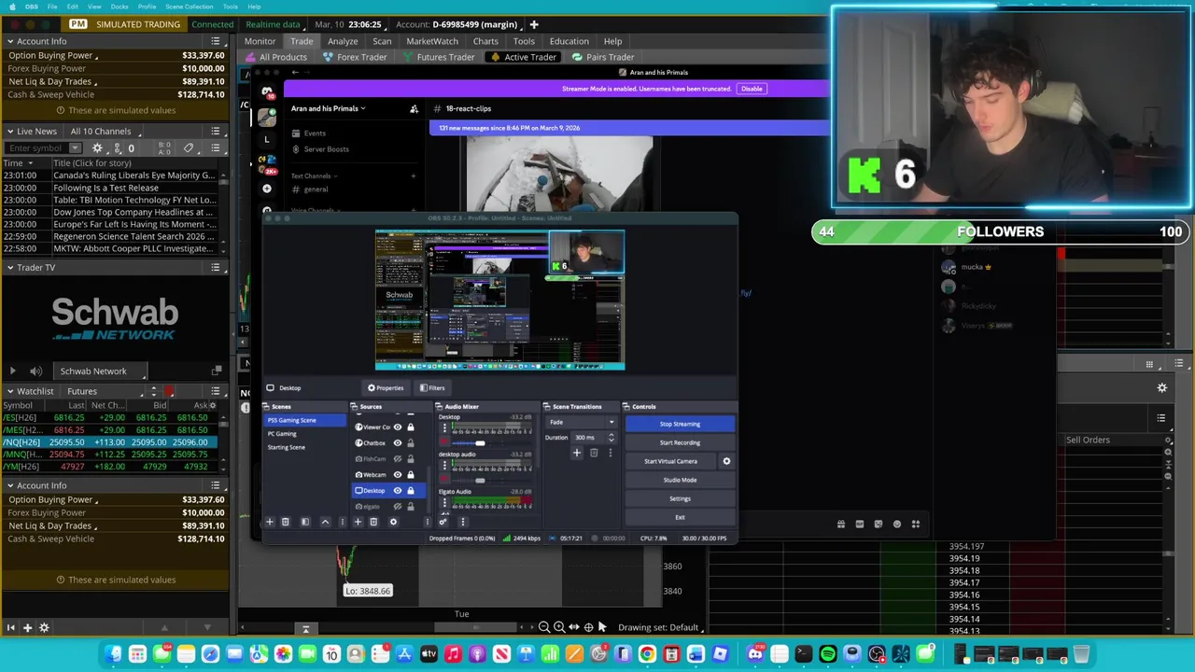Unlock the Webcam source
The height and width of the screenshot is (672, 1195).
[x=410, y=475]
